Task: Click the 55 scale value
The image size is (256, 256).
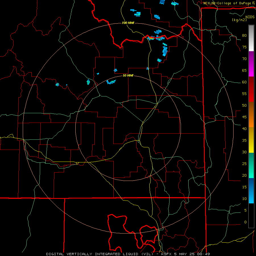Action: point(244,94)
